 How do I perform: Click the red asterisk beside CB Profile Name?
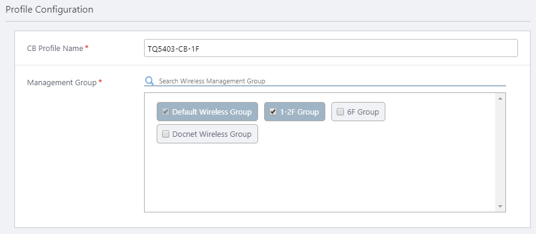tap(87, 47)
